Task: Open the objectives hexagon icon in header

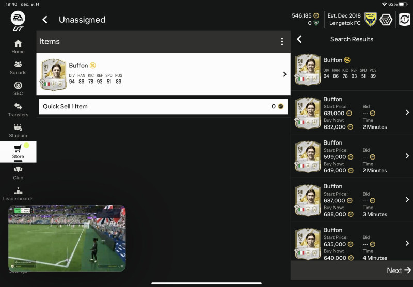Action: point(386,20)
